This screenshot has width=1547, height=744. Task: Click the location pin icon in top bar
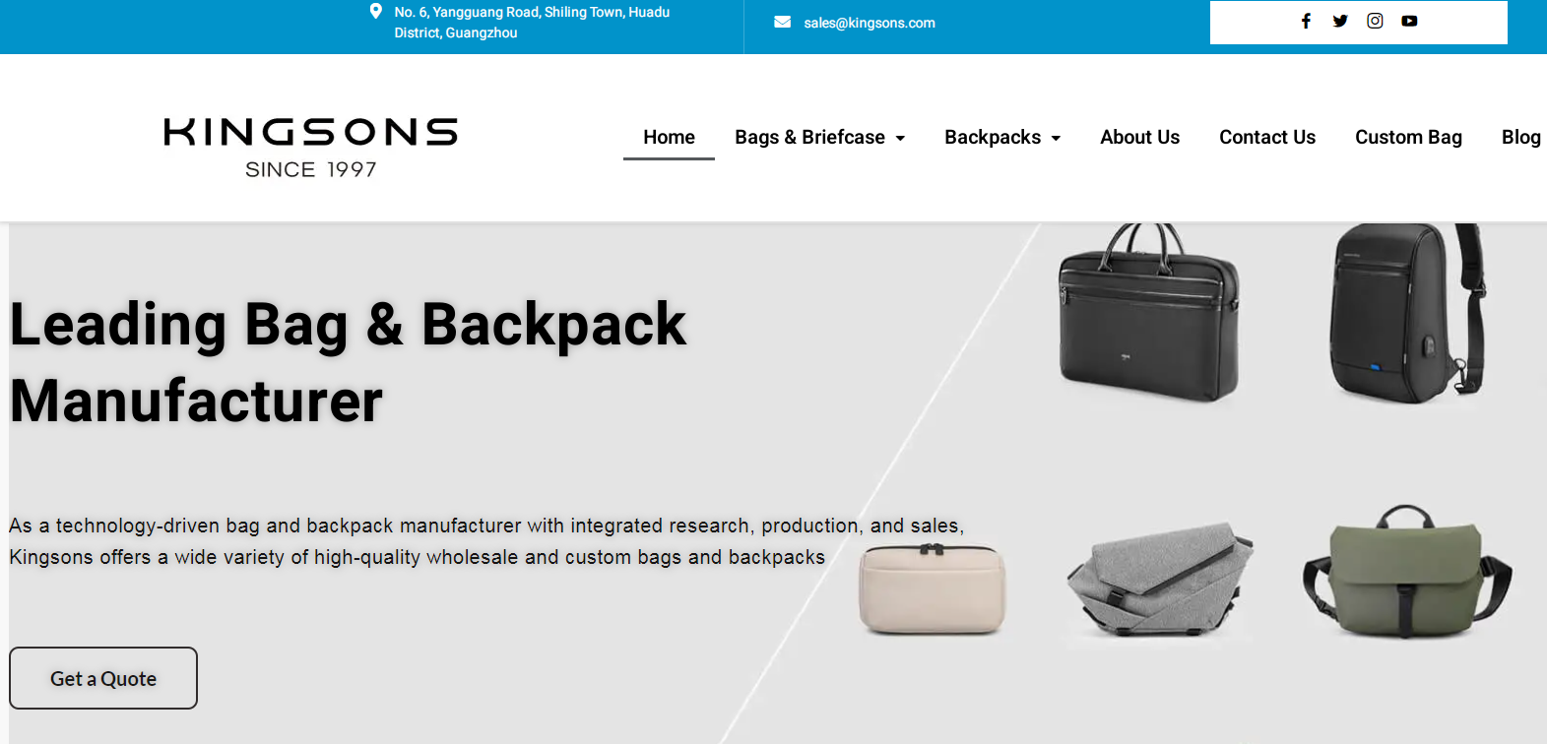pyautogui.click(x=375, y=12)
